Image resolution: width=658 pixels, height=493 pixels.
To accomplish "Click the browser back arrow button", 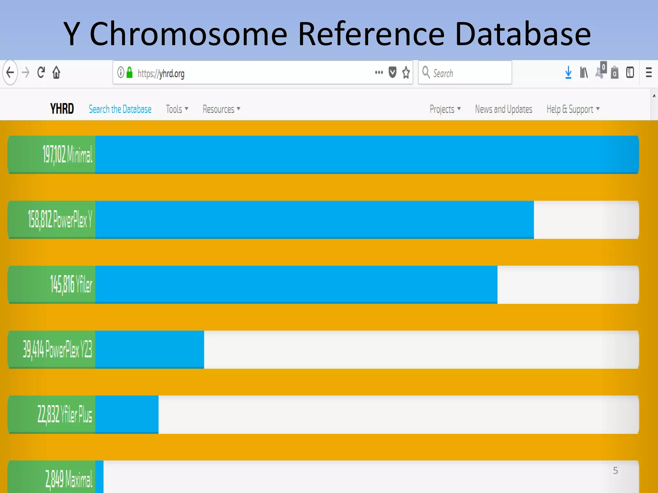I will [10, 73].
